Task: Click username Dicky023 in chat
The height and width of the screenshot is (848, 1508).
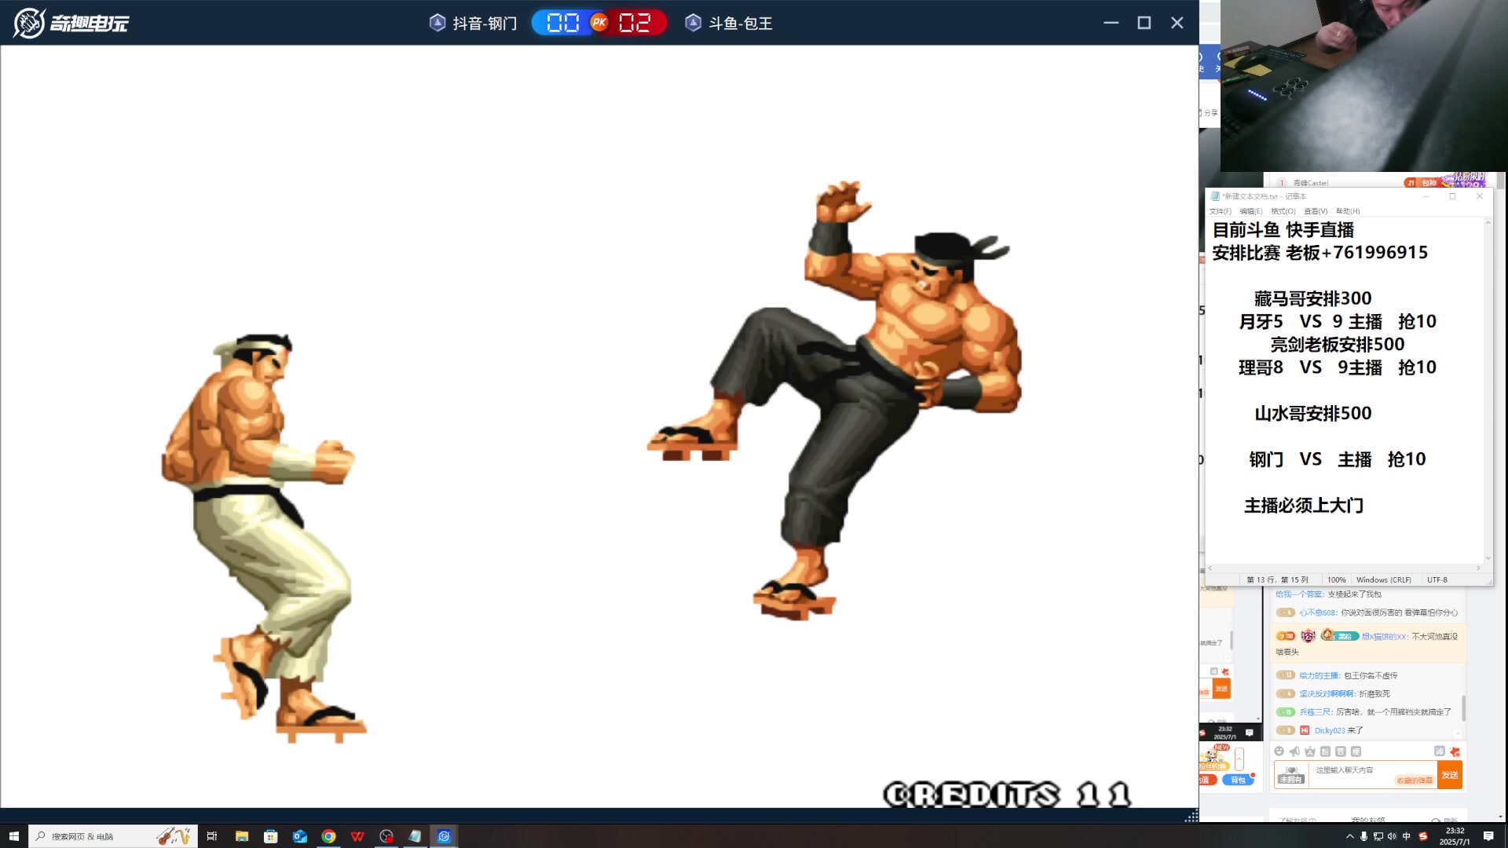Action: [1330, 730]
